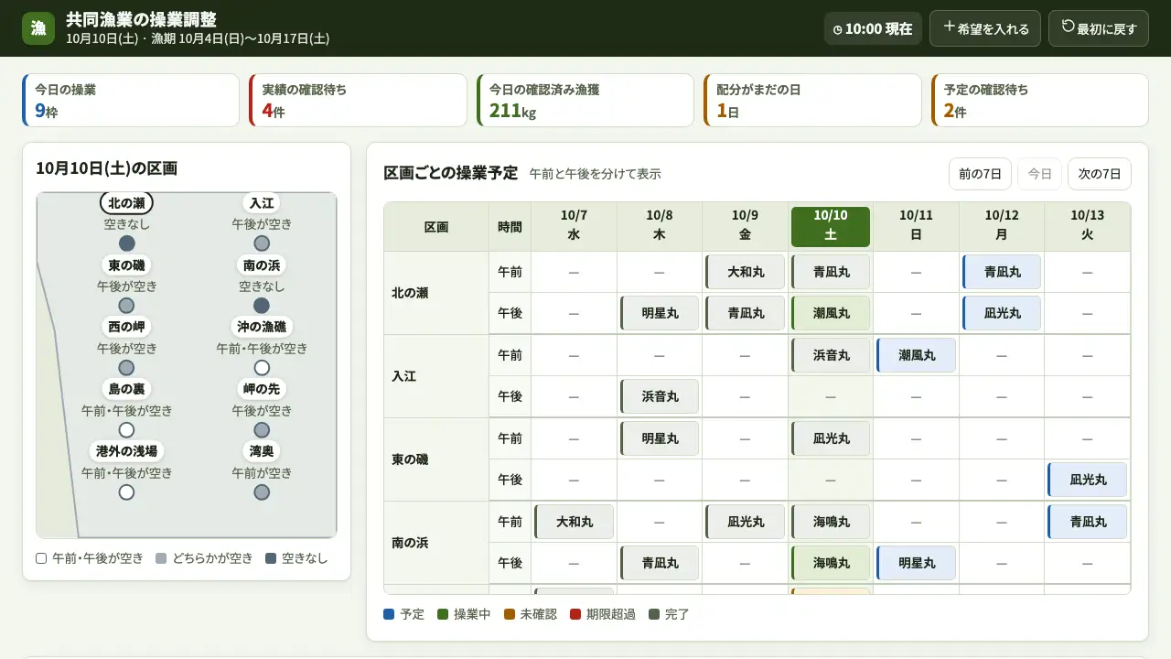1171x659 pixels.
Task: Click the 最初に戻す reset button
Action: pyautogui.click(x=1099, y=28)
